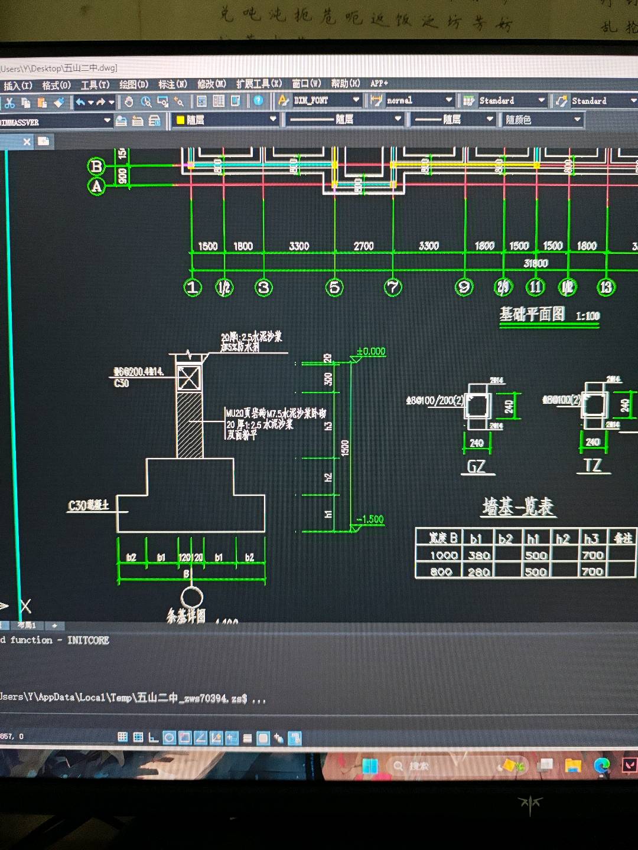Toggle Dynamic Input in status bar
The image size is (638, 850).
click(232, 738)
